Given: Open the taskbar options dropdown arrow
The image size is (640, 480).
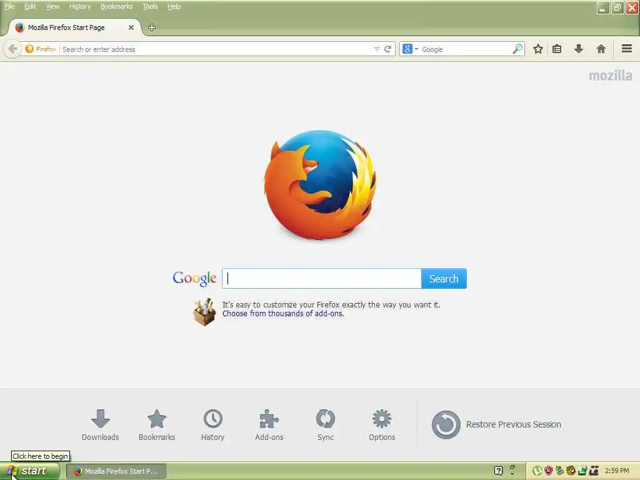Looking at the screenshot, I should coord(512,474).
